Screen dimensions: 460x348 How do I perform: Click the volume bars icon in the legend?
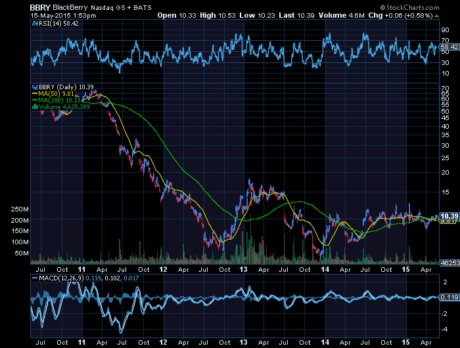pyautogui.click(x=35, y=107)
